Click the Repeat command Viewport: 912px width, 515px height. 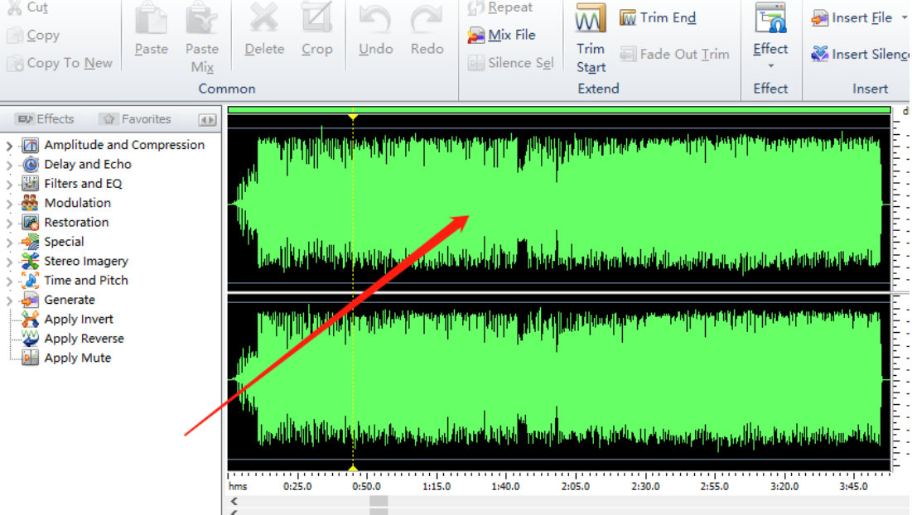500,7
